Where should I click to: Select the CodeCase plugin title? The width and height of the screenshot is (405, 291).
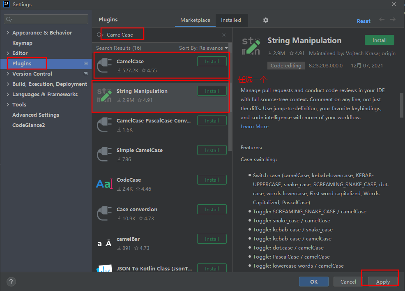pyautogui.click(x=129, y=180)
